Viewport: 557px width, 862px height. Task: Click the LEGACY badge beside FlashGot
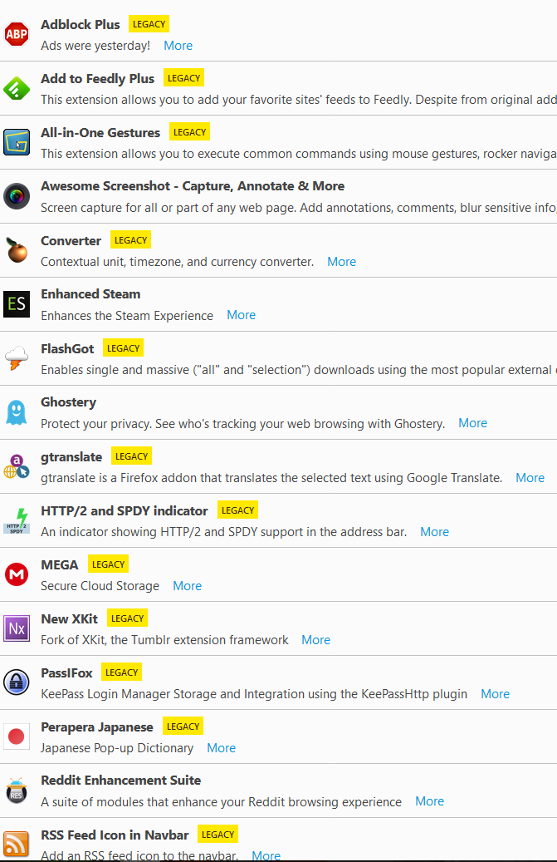(x=123, y=348)
